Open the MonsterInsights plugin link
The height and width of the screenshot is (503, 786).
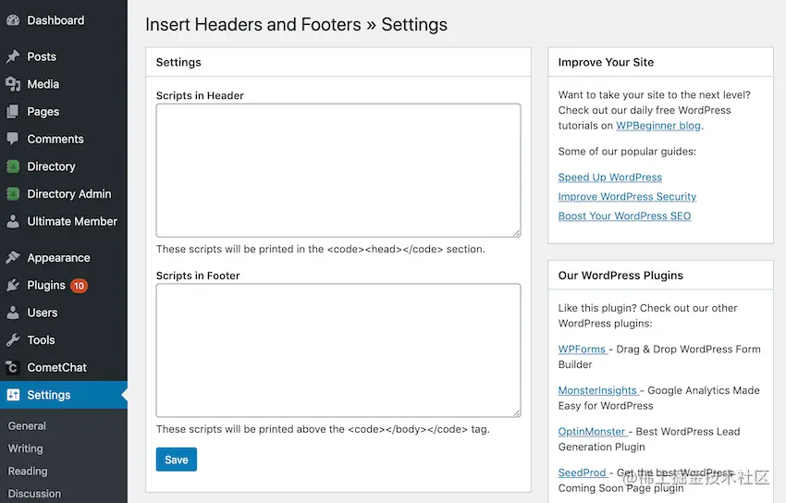[x=598, y=391]
